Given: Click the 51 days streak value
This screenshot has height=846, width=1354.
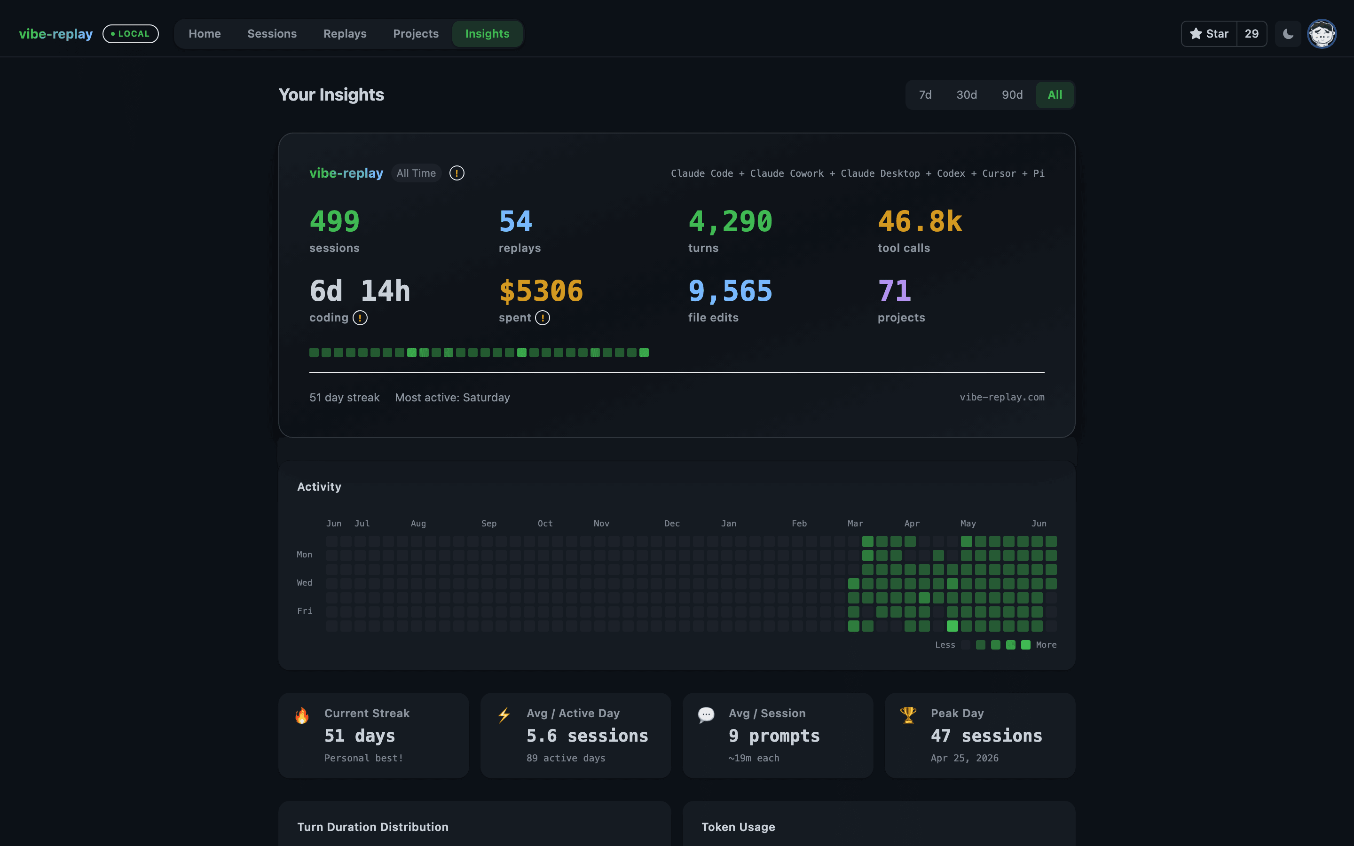Looking at the screenshot, I should point(360,736).
